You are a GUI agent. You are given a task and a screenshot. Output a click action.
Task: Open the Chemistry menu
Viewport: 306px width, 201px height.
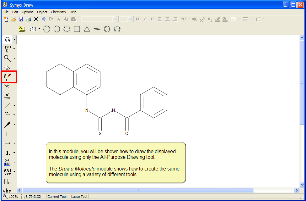tap(58, 12)
